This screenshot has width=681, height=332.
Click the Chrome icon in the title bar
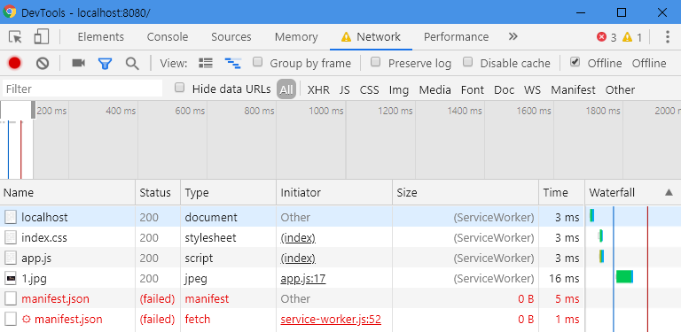[9, 12]
